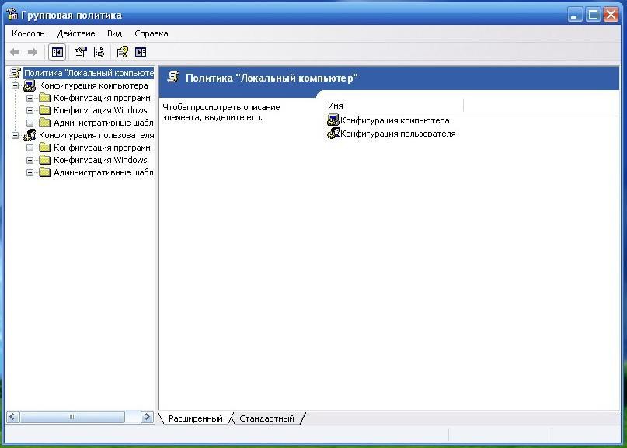The height and width of the screenshot is (448, 627).
Task: Open the Help toolbar icon
Action: (122, 52)
